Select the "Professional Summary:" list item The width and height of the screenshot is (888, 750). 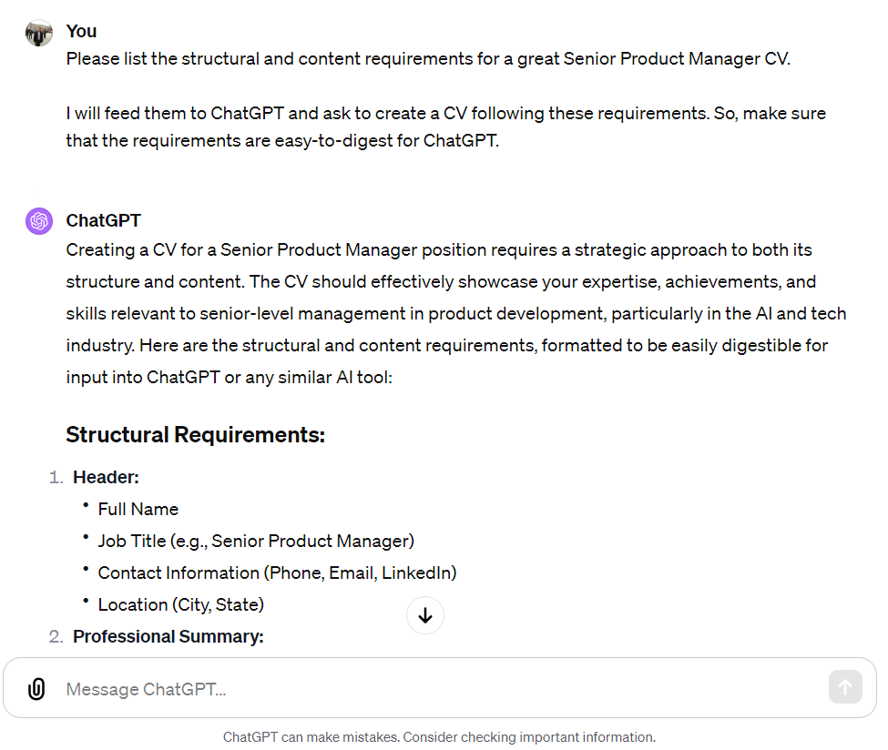[168, 636]
